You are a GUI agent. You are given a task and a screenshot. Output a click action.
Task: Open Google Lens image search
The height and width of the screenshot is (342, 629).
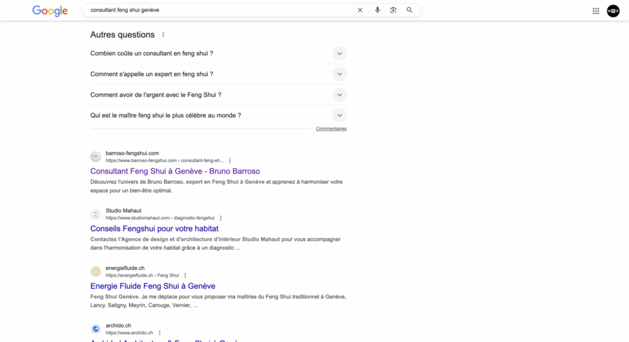point(393,10)
